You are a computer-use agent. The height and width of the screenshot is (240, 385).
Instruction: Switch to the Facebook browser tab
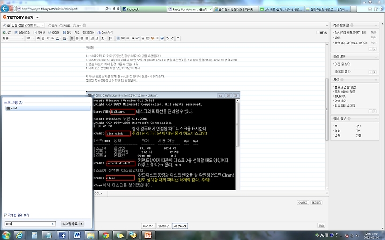[x=144, y=9]
